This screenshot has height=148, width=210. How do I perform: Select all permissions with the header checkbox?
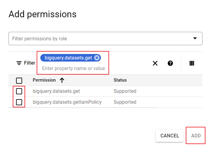click(19, 80)
